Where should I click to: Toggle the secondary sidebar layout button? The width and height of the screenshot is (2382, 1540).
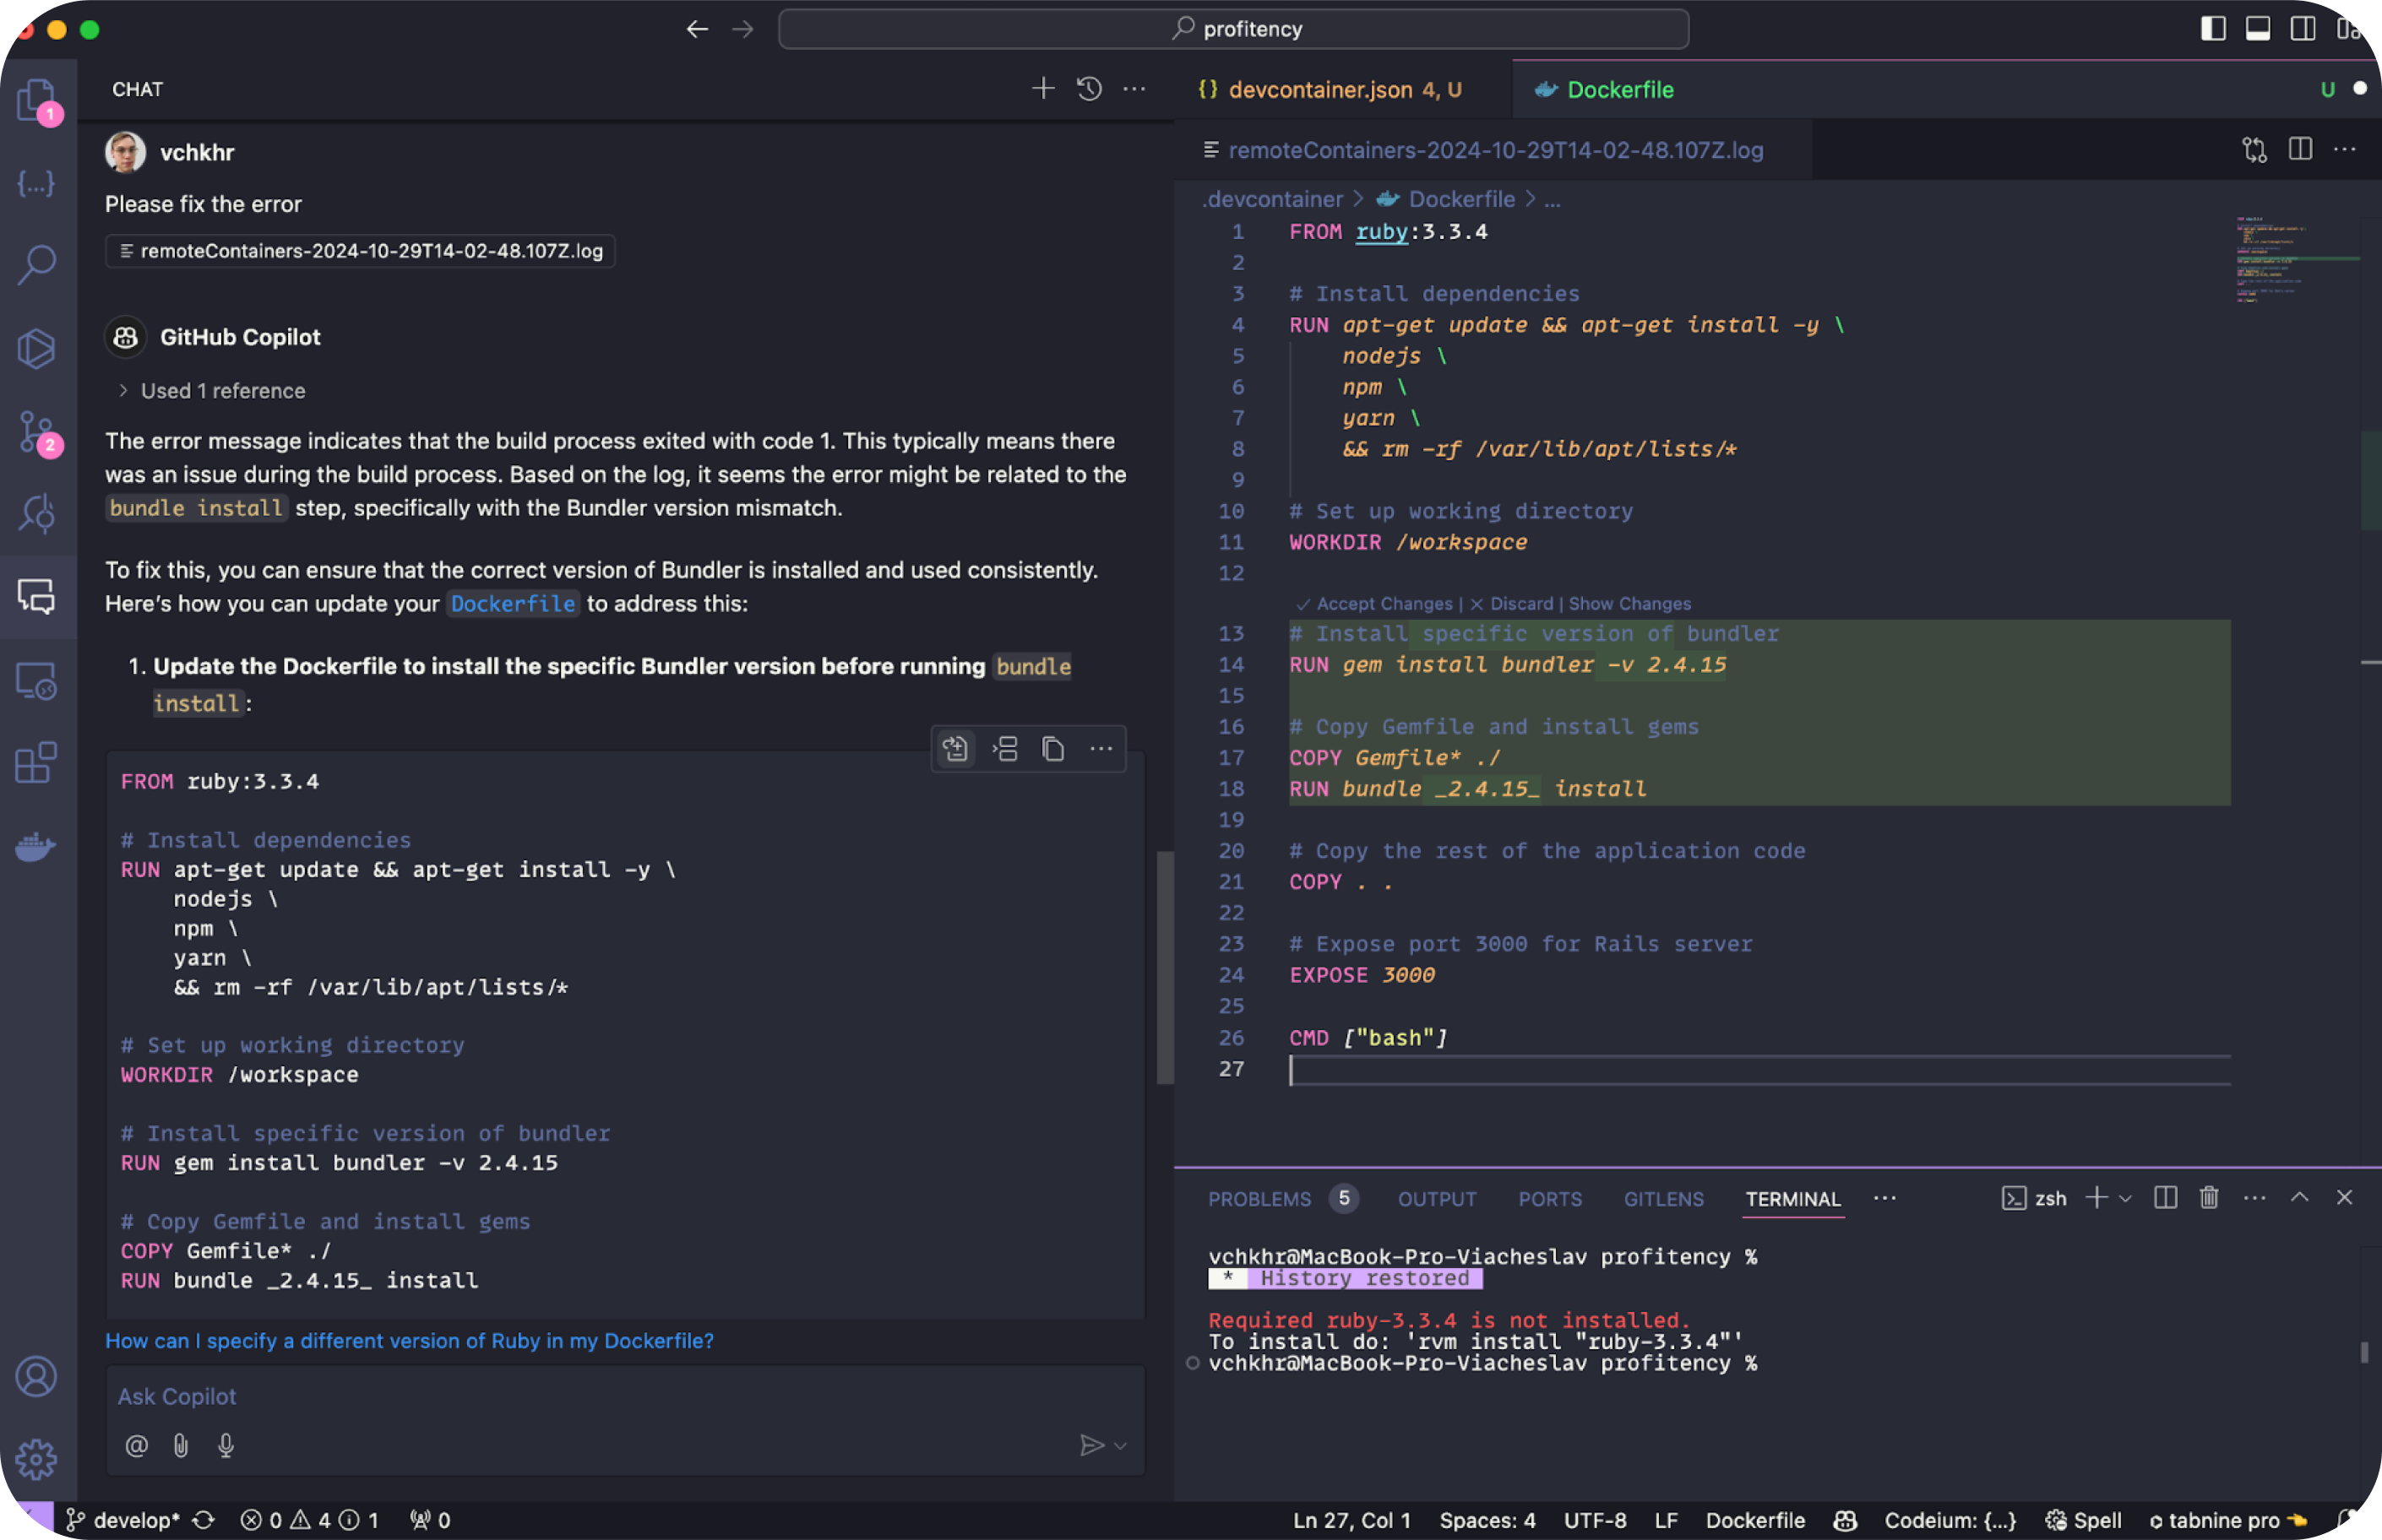pyautogui.click(x=2302, y=29)
